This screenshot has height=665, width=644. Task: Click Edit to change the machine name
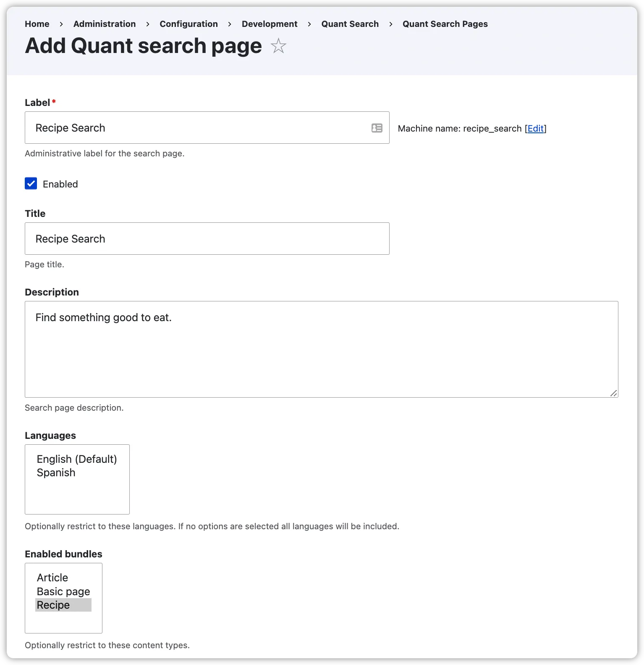pos(535,129)
